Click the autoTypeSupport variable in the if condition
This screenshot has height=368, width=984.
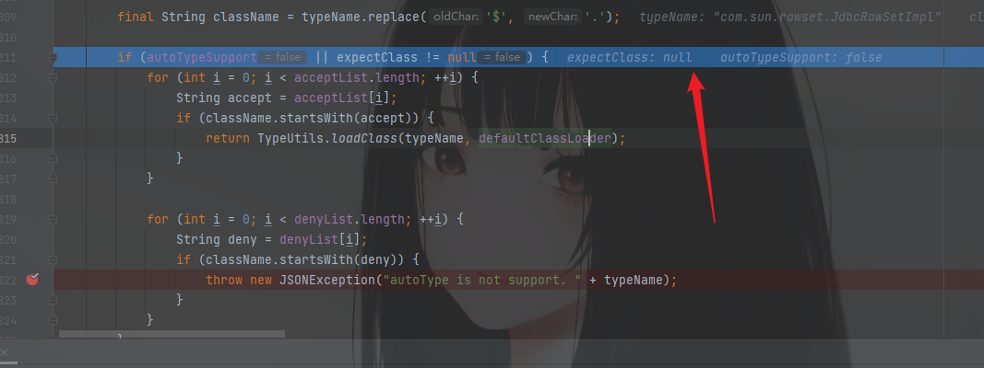[x=202, y=58]
